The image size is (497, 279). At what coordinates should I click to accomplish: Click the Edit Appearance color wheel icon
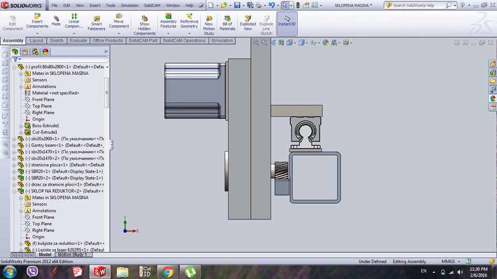point(326,43)
